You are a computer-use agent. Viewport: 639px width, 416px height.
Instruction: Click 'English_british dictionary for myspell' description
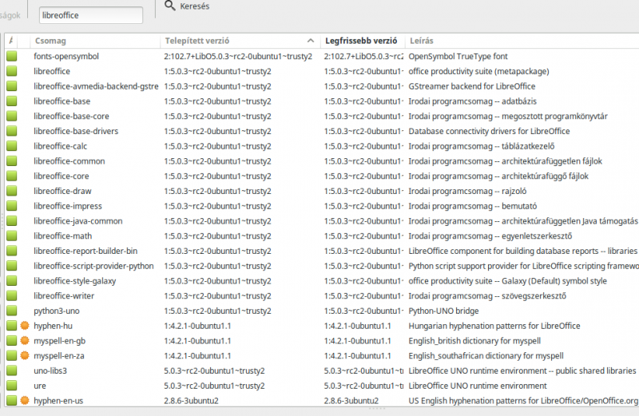tap(474, 341)
